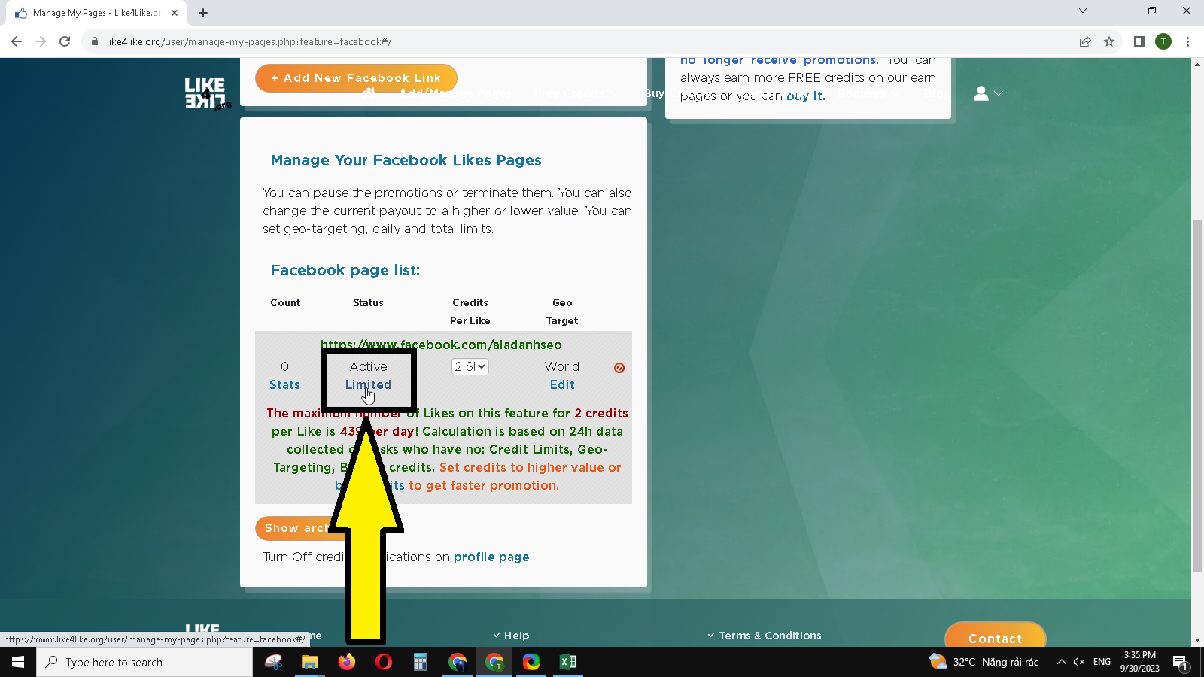The height and width of the screenshot is (677, 1204).
Task: Go forward in browser history
Action: coord(41,41)
